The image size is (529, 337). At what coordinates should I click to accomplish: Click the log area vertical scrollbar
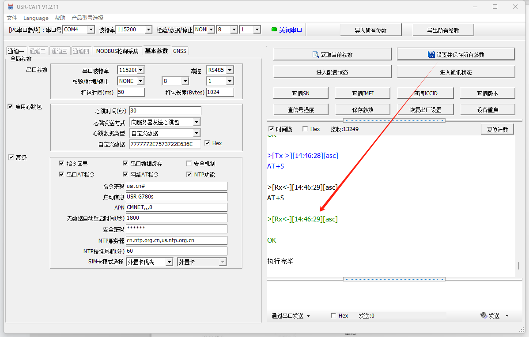click(518, 266)
